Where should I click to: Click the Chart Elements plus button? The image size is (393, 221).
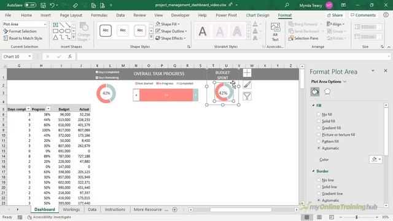pos(247,73)
